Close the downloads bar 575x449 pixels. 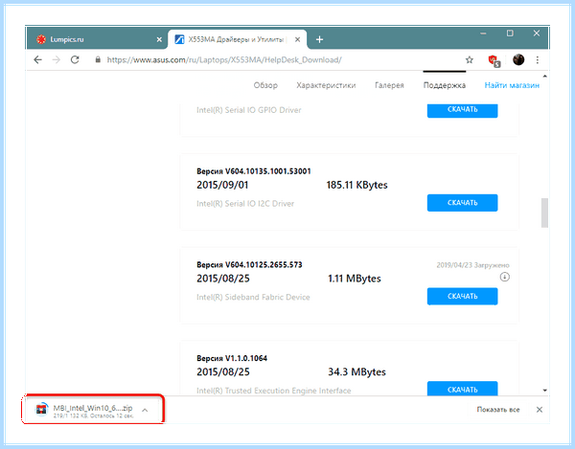(539, 410)
